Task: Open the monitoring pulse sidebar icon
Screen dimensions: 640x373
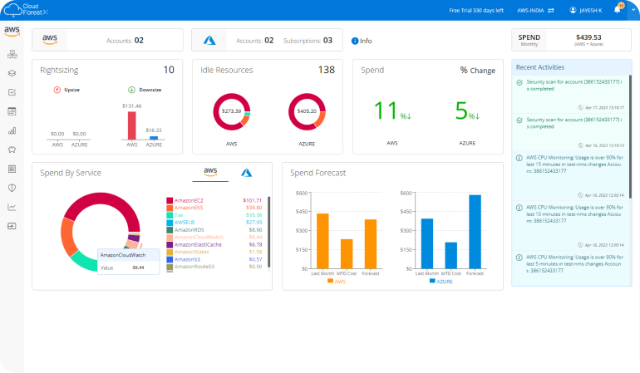Action: coord(12,226)
